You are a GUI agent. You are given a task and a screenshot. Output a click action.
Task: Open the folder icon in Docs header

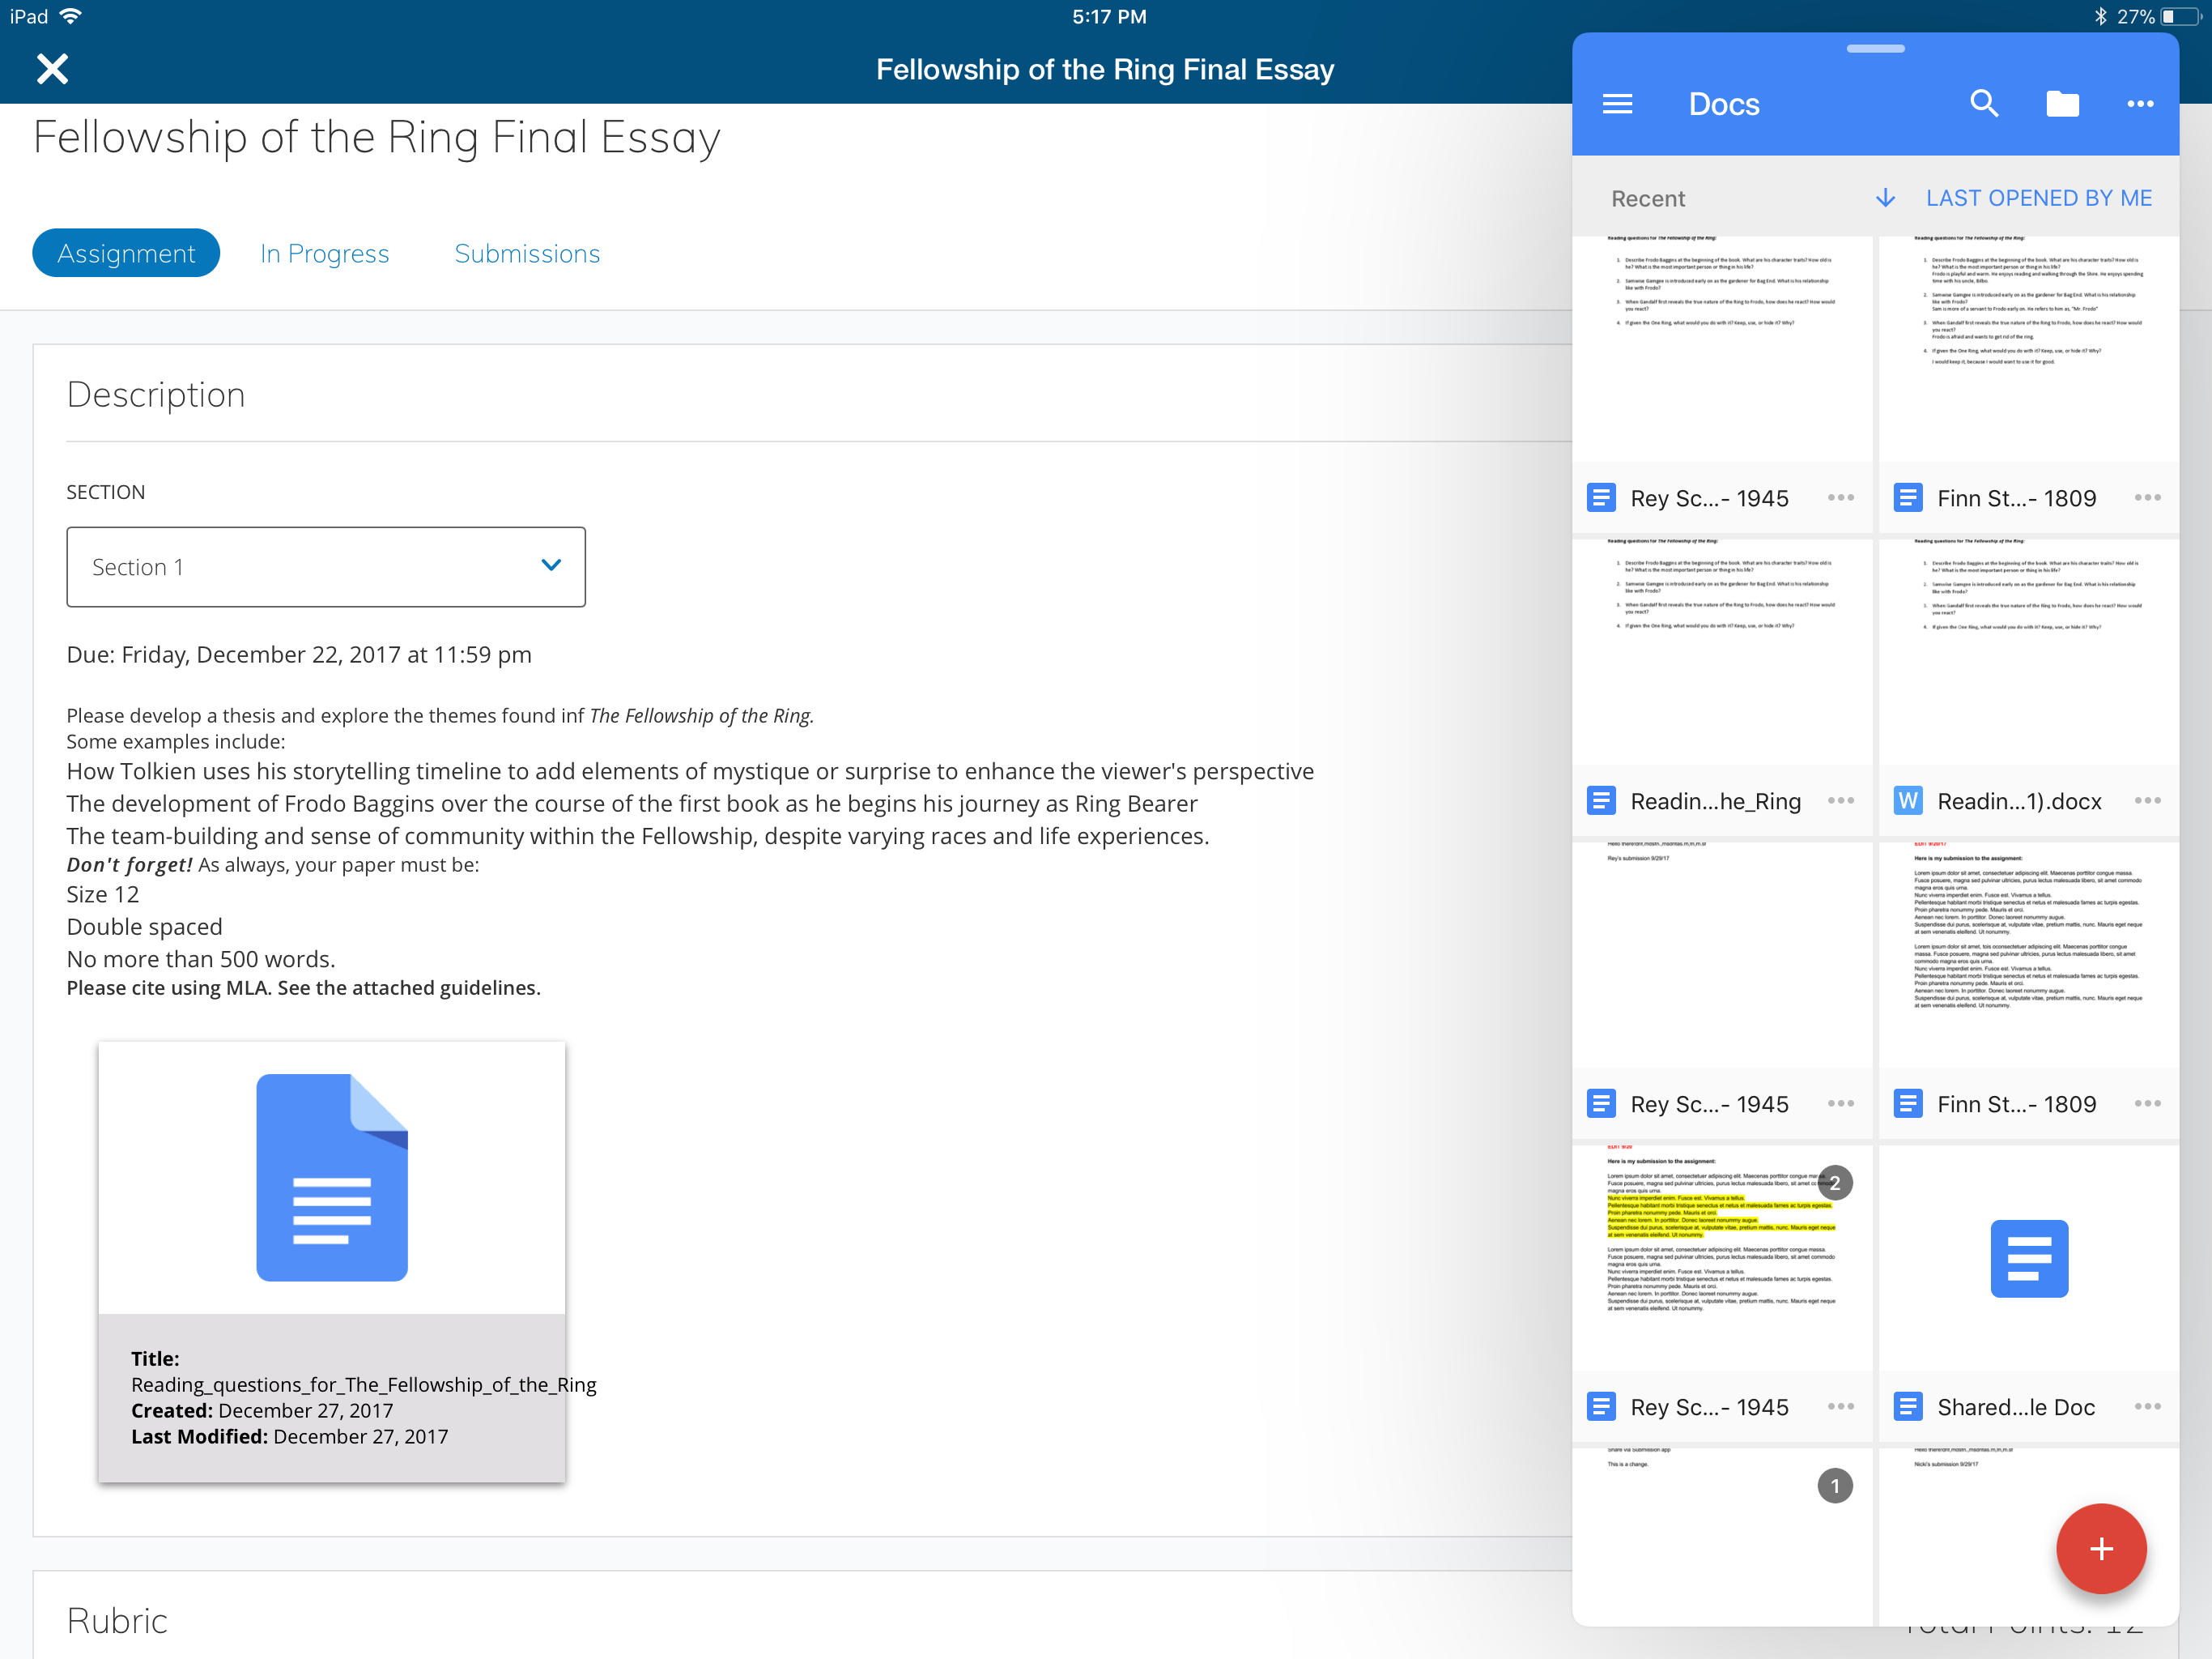[2062, 104]
